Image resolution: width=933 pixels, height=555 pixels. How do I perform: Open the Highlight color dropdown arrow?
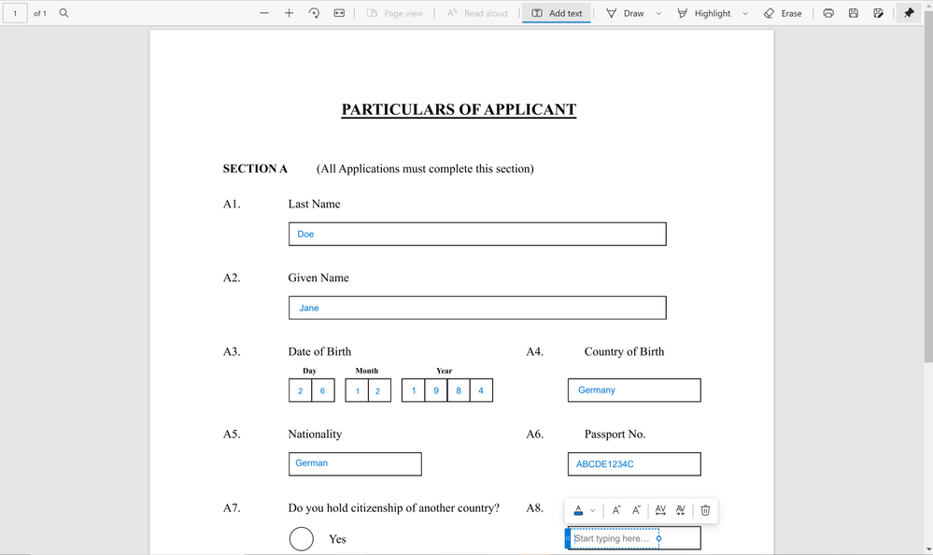pos(744,14)
